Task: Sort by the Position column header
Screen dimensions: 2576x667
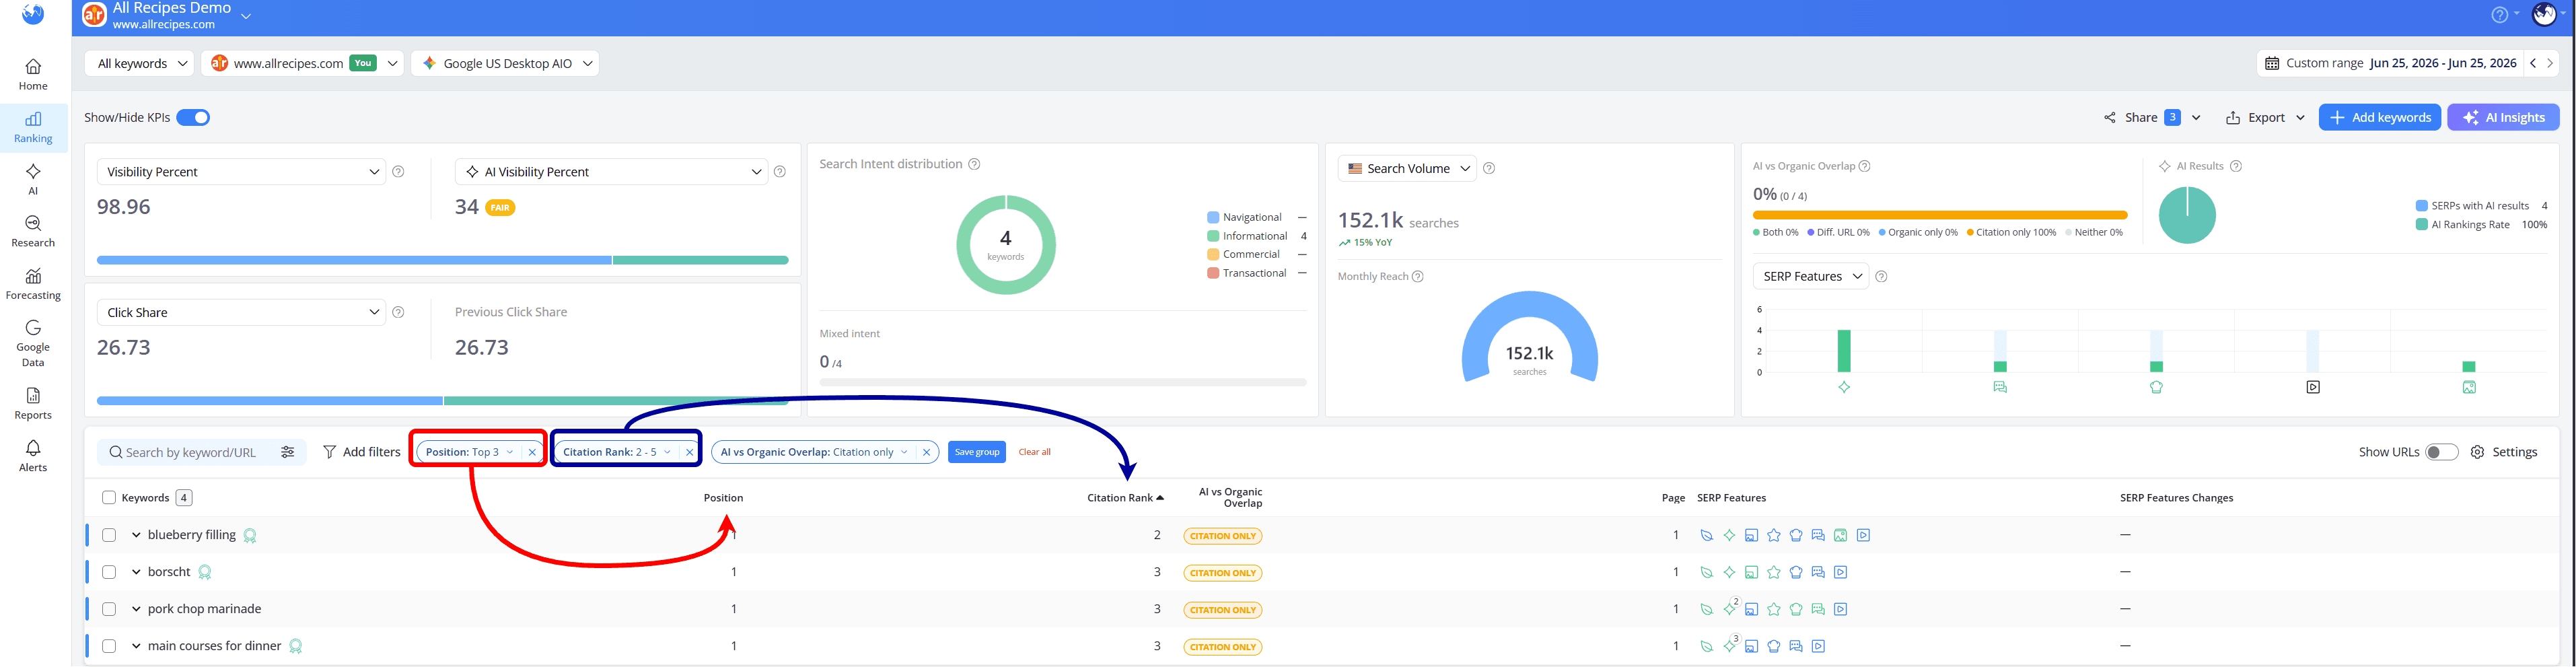Action: pyautogui.click(x=723, y=498)
